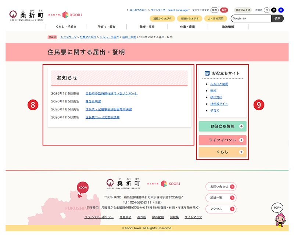Select the black background color circle
This screenshot has height=237, width=294.
pos(274,10)
